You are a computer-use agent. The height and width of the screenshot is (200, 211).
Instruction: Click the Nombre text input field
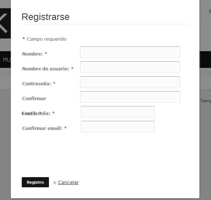(130, 52)
